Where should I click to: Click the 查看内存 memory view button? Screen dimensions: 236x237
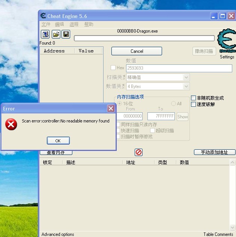coord(56,152)
